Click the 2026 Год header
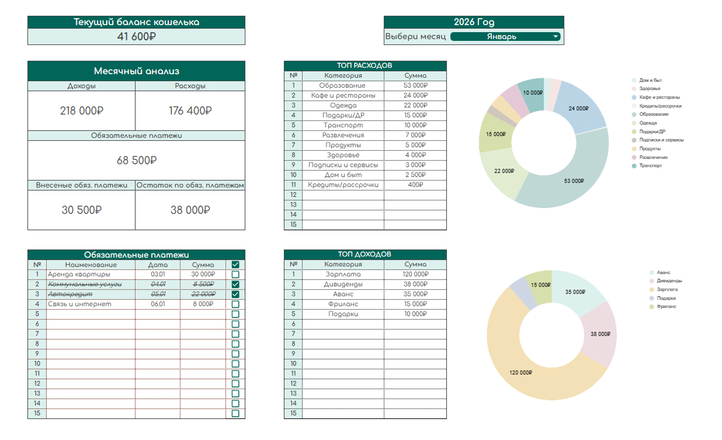 474,22
